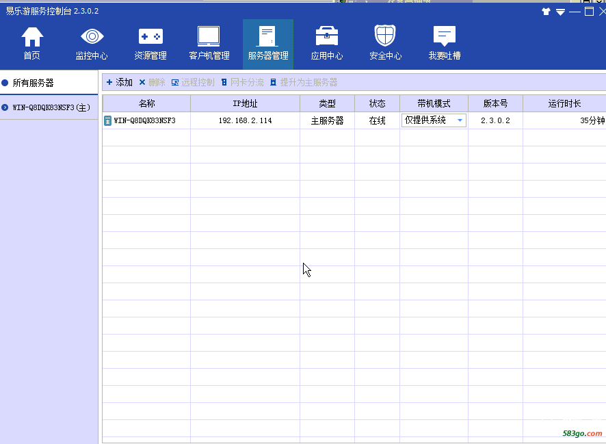Select 所有服务器 in the left sidebar
This screenshot has width=606, height=444.
(33, 83)
